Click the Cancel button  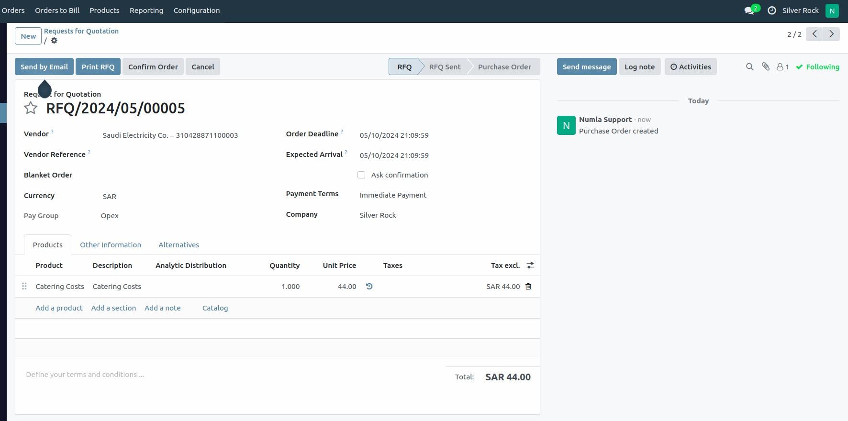(203, 67)
